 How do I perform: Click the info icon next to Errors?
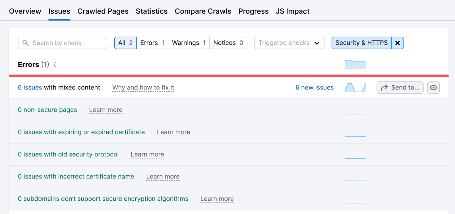(x=55, y=64)
